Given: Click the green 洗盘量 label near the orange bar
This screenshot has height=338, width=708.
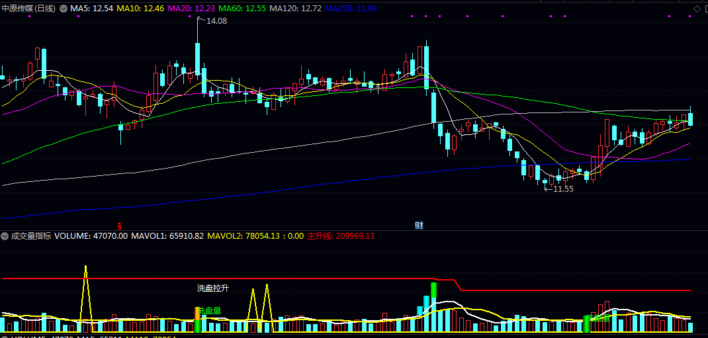Looking at the screenshot, I should pyautogui.click(x=210, y=310).
